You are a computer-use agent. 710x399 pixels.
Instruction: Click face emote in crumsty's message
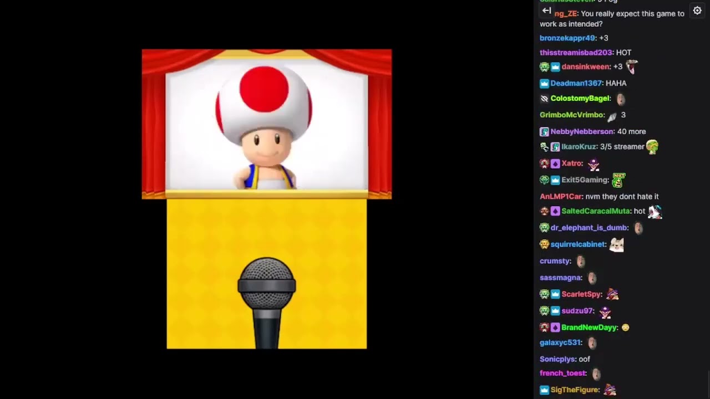pyautogui.click(x=581, y=261)
